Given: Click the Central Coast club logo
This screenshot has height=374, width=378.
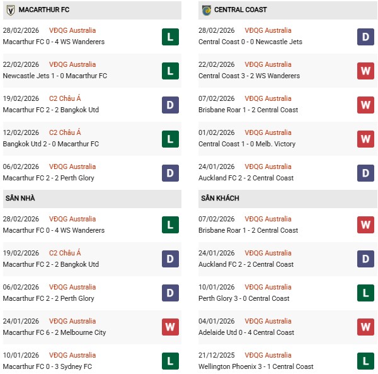Looking at the screenshot, I should click(x=207, y=10).
